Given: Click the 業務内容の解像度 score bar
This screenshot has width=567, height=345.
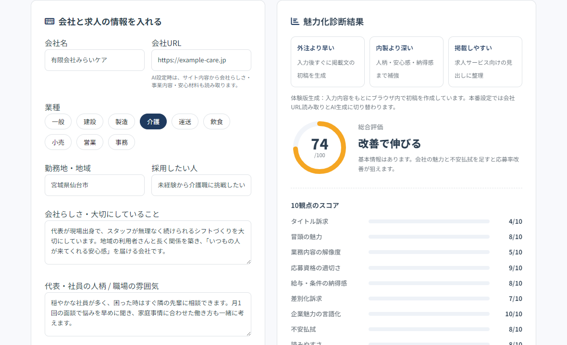Looking at the screenshot, I should click(x=429, y=253).
